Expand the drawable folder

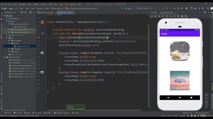[9, 40]
